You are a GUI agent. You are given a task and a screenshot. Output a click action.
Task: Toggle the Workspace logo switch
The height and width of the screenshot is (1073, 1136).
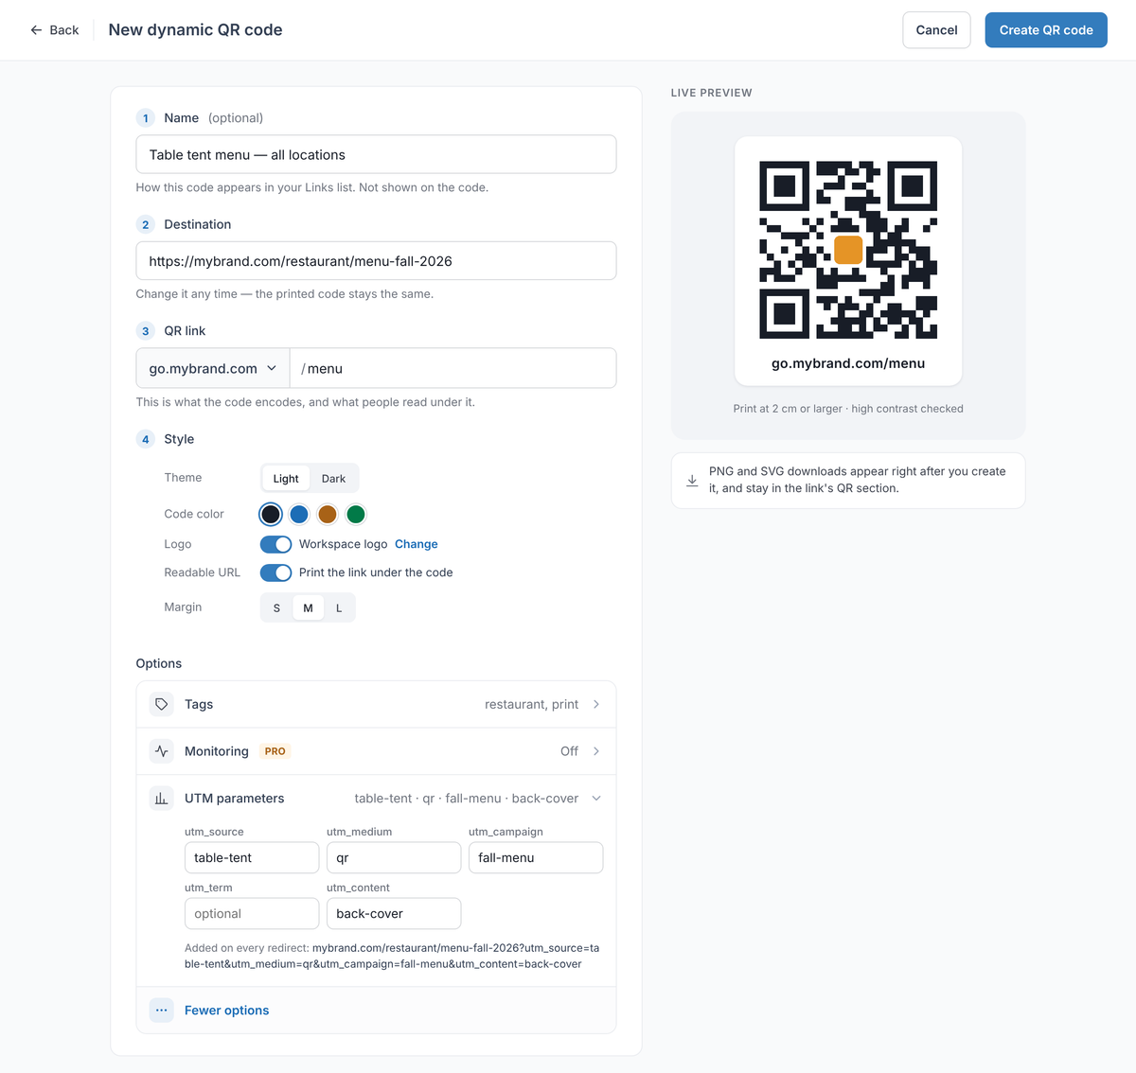(x=275, y=544)
